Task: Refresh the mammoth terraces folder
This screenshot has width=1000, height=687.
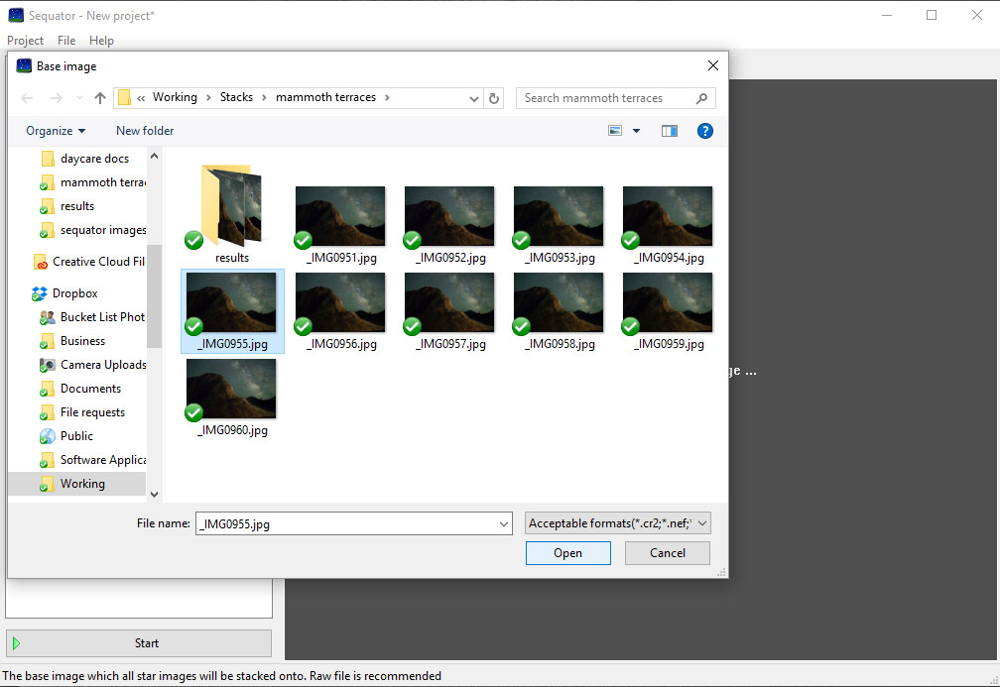Action: pos(494,98)
